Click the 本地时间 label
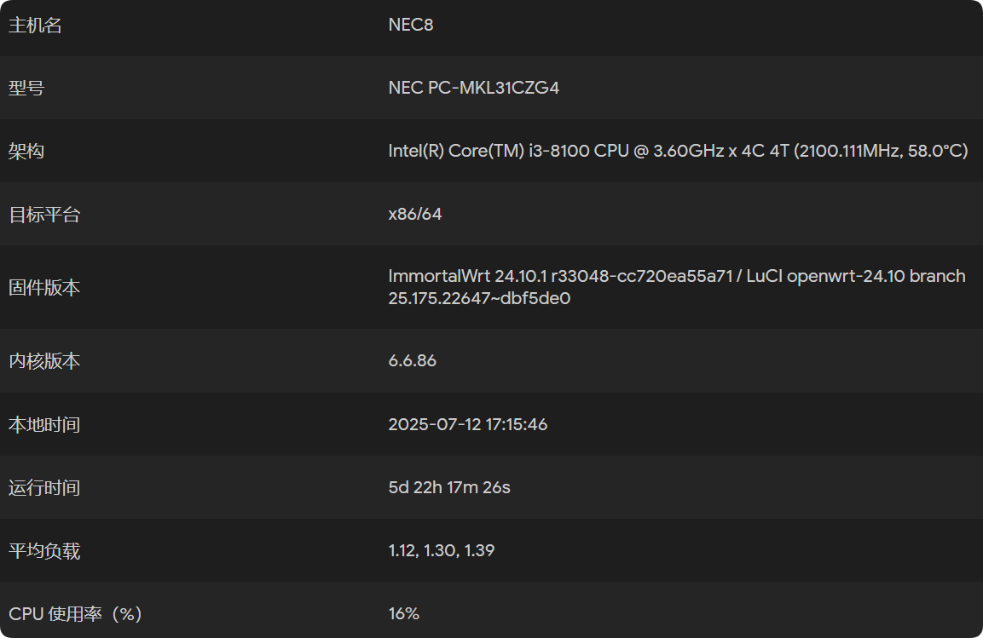983x638 pixels. pos(44,424)
